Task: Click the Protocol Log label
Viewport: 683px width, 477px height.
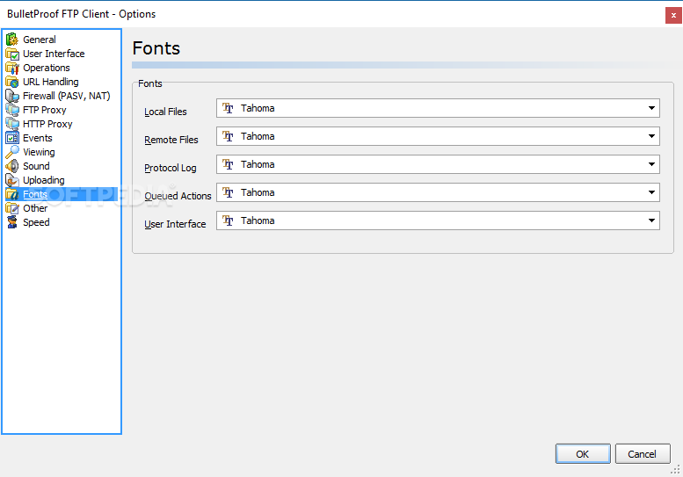Action: tap(171, 168)
